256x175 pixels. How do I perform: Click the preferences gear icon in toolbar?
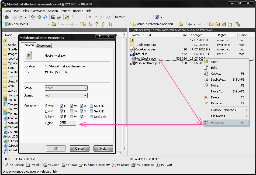[x=7, y=17]
